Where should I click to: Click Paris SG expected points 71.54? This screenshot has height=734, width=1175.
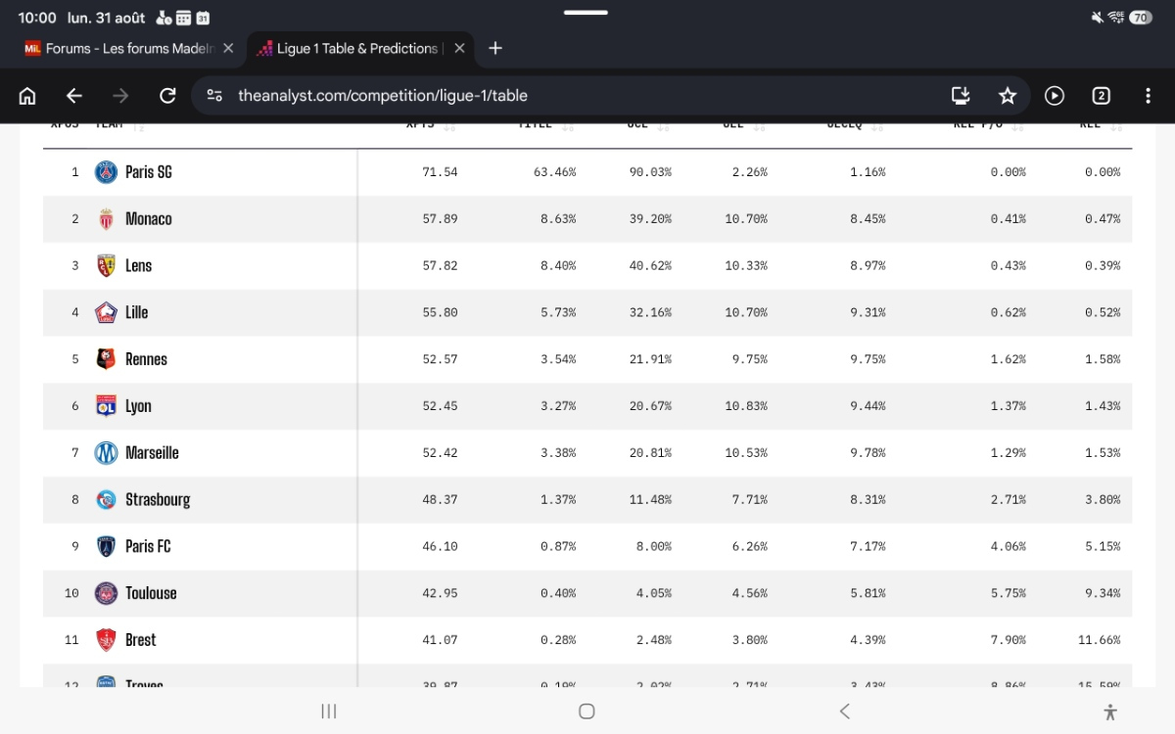[x=440, y=172]
